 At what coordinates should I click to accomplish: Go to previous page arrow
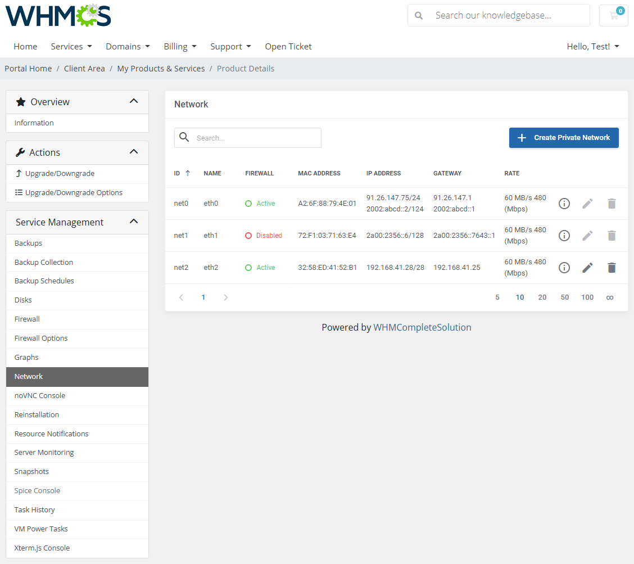pyautogui.click(x=181, y=297)
